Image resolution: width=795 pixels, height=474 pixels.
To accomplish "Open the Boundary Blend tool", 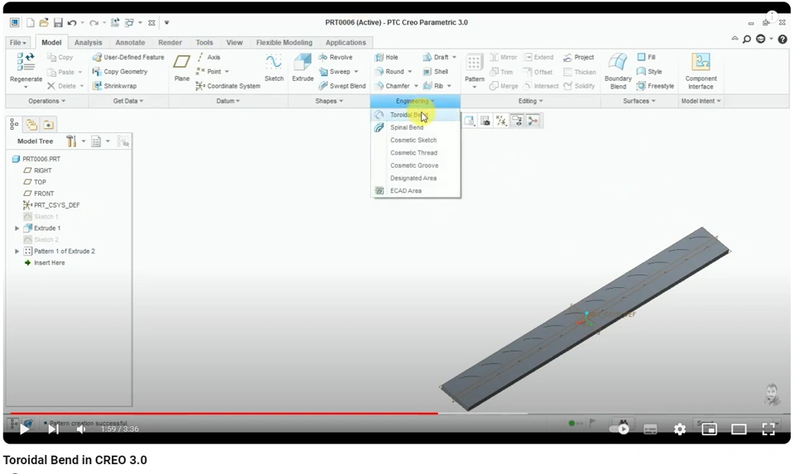I will coord(618,71).
